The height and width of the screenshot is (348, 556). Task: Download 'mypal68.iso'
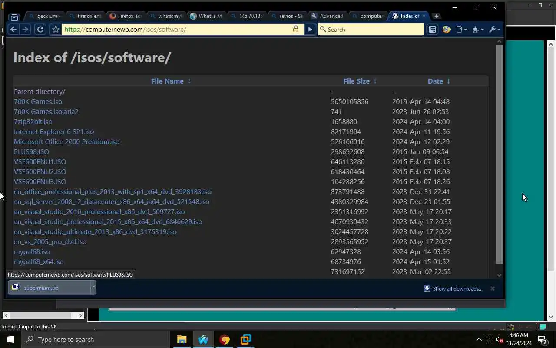click(32, 251)
